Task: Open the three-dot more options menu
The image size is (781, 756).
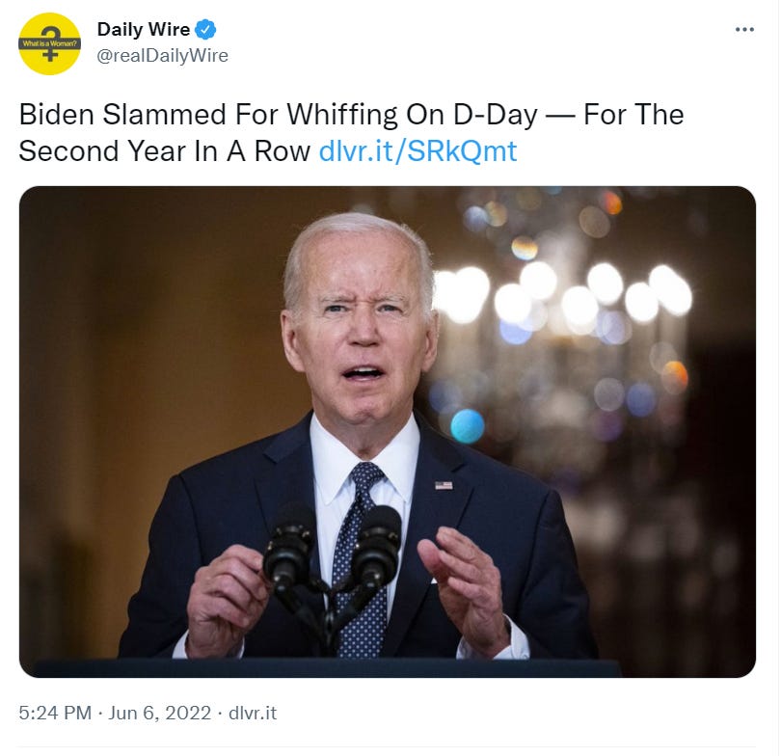Action: point(744,30)
